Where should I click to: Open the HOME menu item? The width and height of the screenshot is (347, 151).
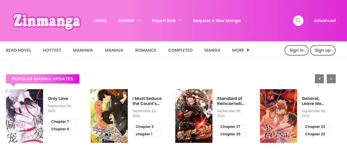pyautogui.click(x=100, y=21)
